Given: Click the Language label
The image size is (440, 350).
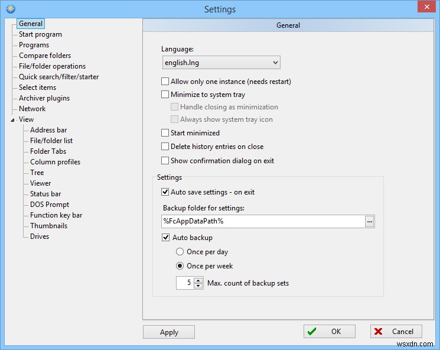Looking at the screenshot, I should pyautogui.click(x=177, y=49).
